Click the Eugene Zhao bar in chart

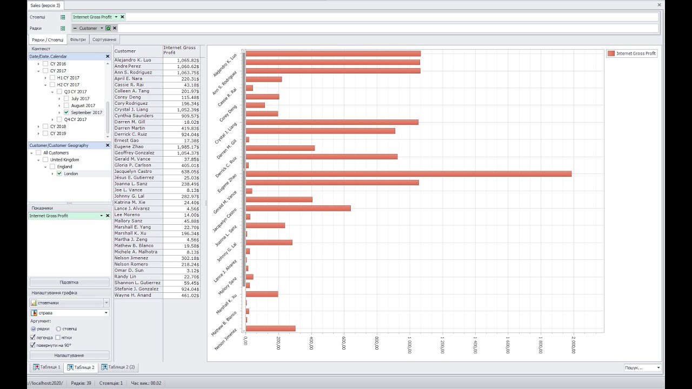pyautogui.click(x=408, y=174)
